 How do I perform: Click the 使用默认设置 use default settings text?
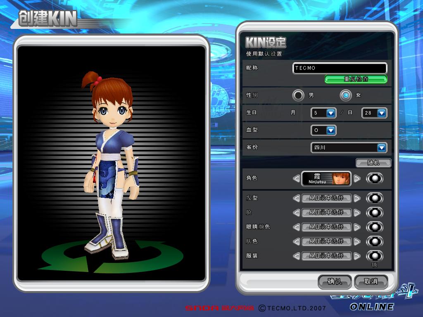264,54
